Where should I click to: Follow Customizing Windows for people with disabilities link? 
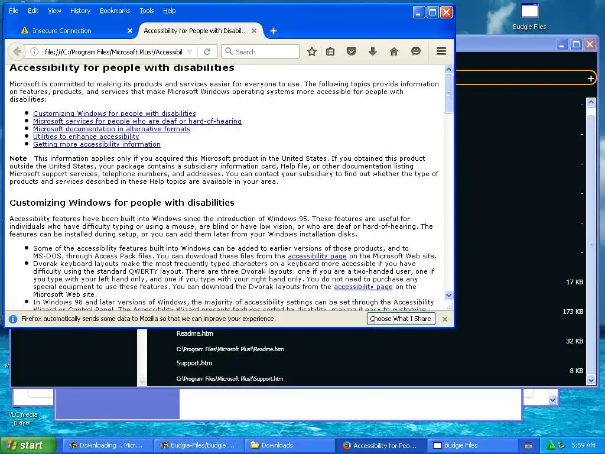(x=115, y=113)
